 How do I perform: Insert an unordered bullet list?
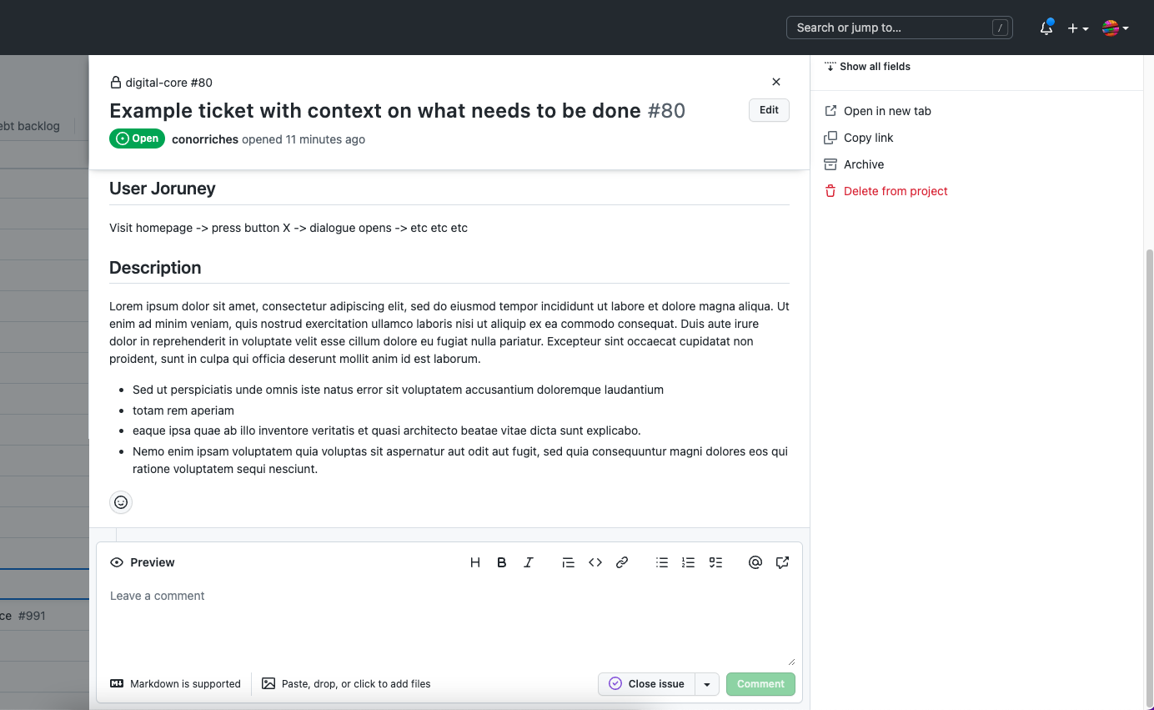tap(662, 562)
